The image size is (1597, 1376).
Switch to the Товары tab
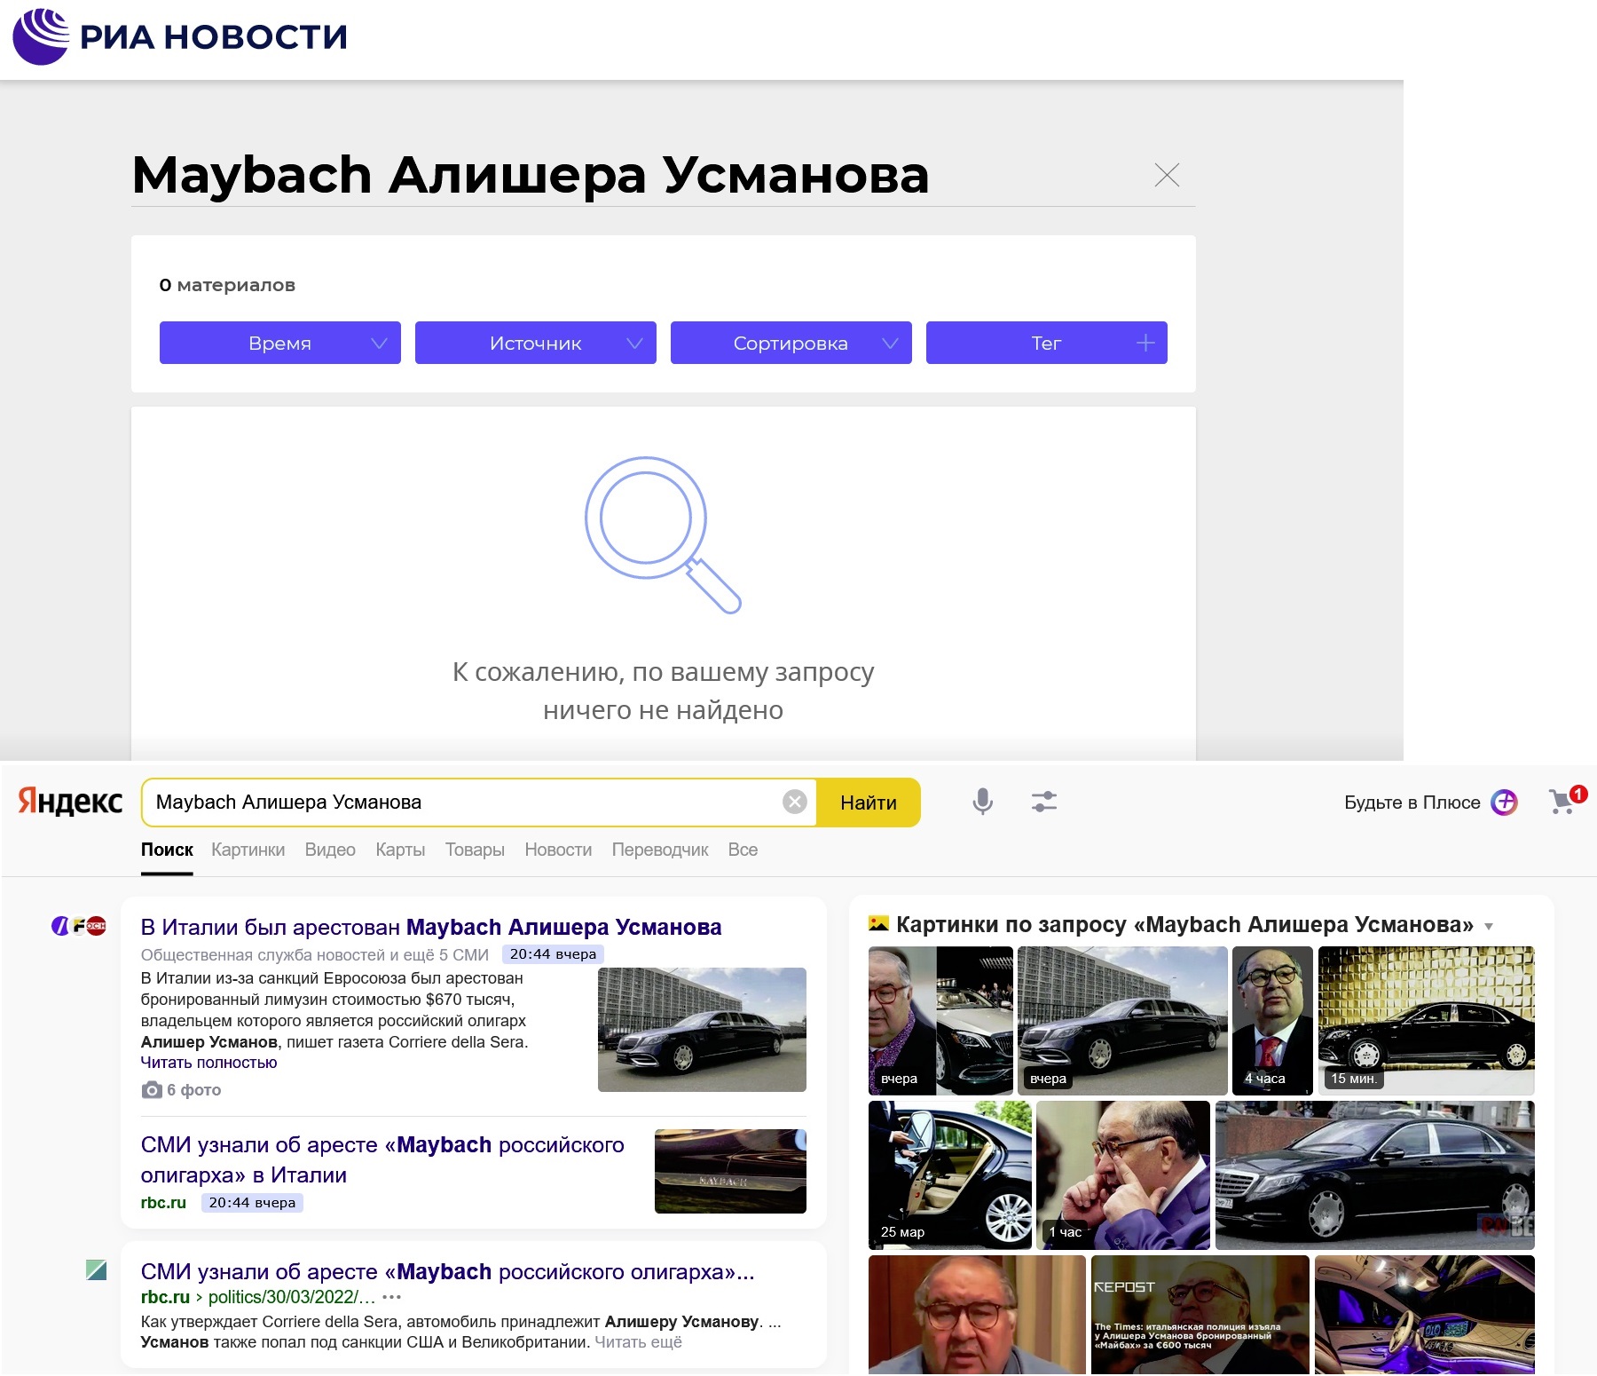click(x=475, y=850)
